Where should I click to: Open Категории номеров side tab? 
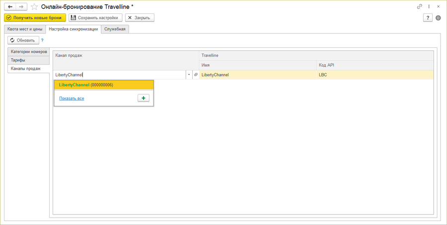click(28, 52)
